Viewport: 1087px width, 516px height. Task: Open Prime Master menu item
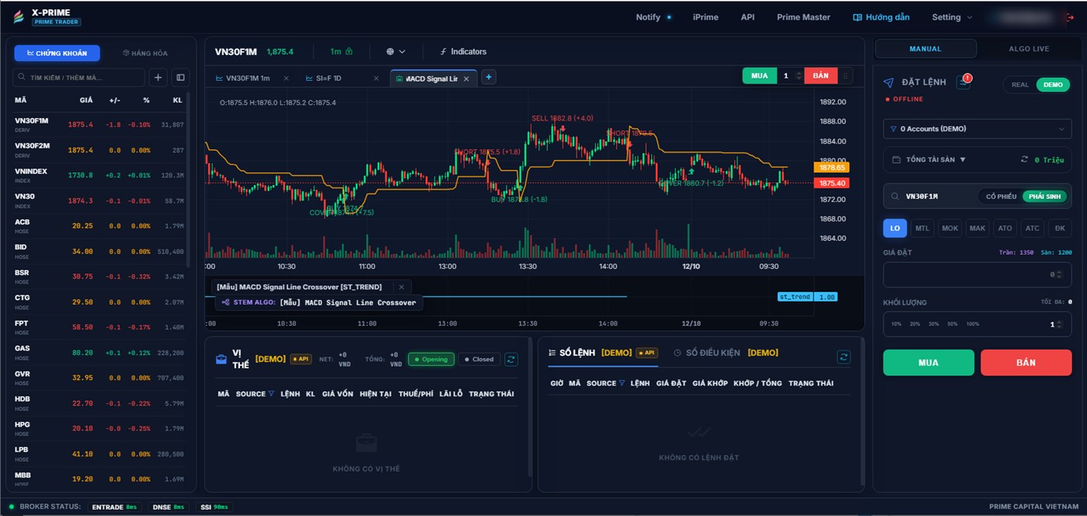pos(803,17)
